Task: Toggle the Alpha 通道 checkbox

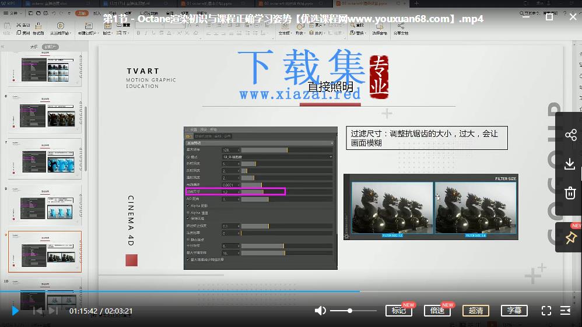Action: 188,213
